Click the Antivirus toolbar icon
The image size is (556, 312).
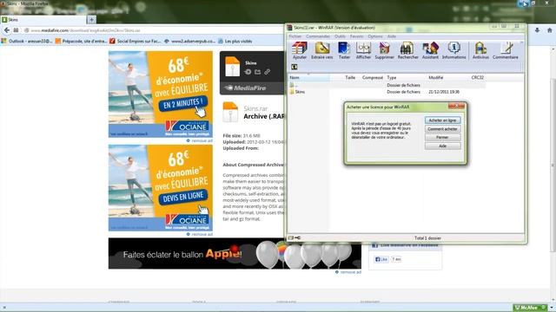480,50
